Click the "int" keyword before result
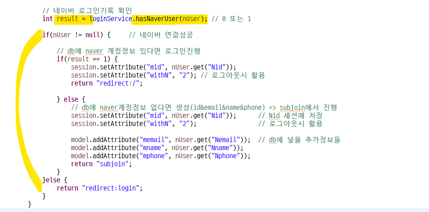The image size is (429, 212). coord(48,19)
